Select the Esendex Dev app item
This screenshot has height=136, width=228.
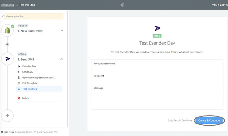tap(29, 66)
